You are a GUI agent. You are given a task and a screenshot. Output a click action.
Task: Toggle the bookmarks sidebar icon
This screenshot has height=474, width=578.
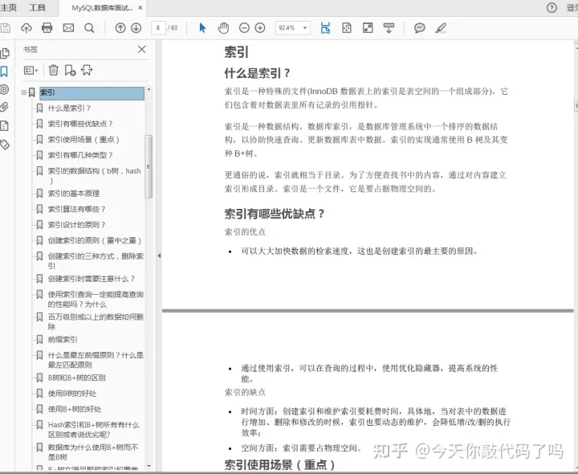4,72
